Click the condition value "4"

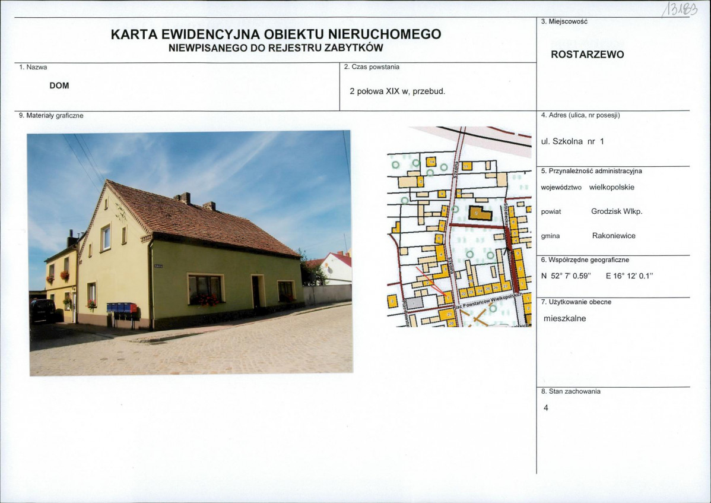546,408
